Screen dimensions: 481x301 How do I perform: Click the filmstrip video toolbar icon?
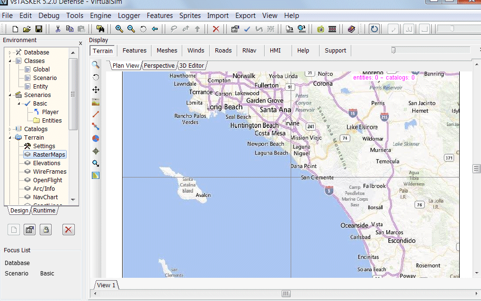click(x=332, y=29)
